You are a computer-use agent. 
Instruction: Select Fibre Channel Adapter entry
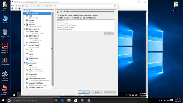(x=65, y=29)
